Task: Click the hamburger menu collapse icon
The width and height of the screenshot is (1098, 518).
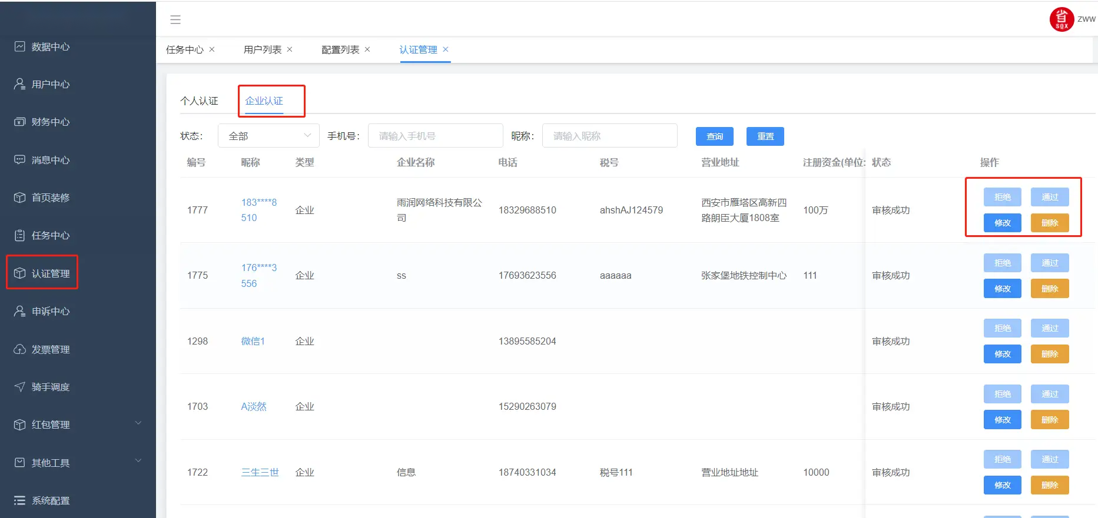Action: [x=175, y=20]
